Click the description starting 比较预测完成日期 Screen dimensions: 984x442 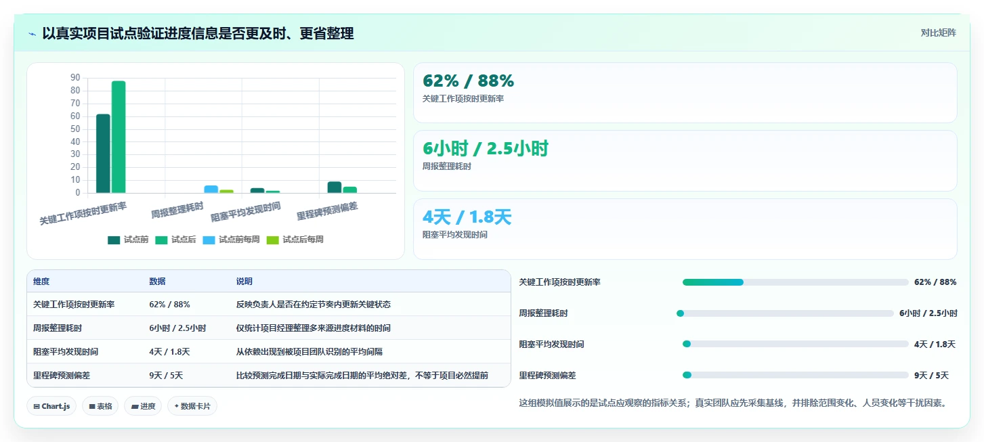point(362,376)
